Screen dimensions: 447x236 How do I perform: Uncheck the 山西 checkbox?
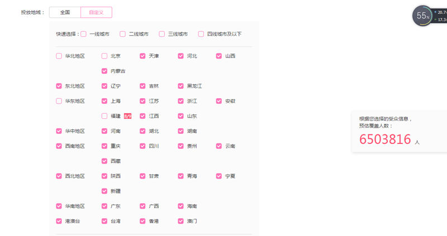click(x=219, y=56)
